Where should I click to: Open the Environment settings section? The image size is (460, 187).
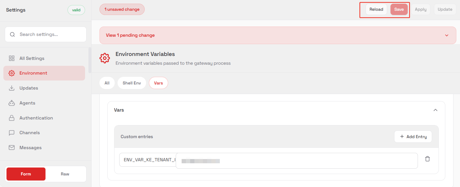(44, 73)
